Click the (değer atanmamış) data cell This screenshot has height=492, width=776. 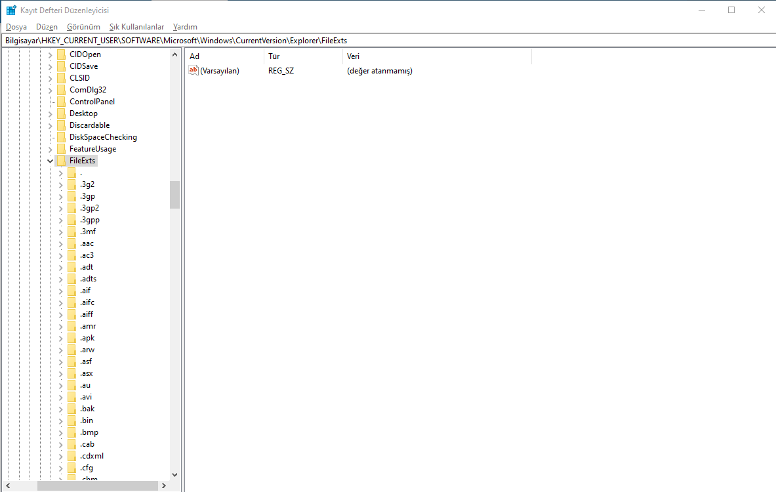(380, 71)
